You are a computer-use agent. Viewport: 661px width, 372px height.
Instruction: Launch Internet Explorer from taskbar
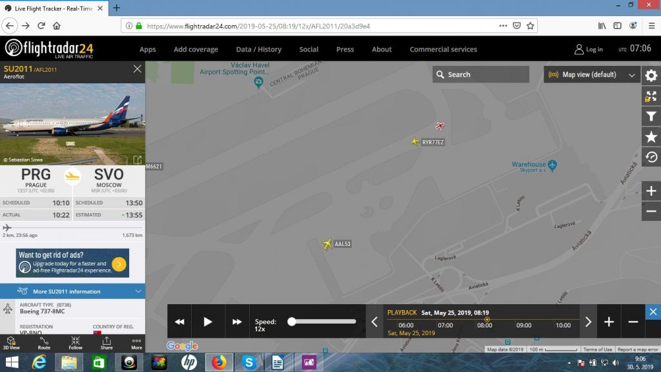(39, 362)
